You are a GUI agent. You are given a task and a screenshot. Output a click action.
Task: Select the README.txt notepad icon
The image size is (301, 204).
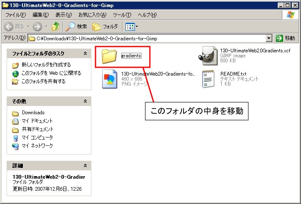pos(208,79)
